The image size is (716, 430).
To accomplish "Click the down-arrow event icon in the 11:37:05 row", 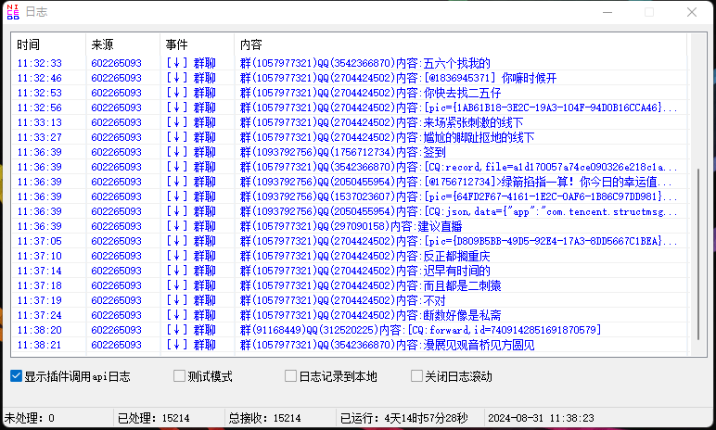I will (177, 241).
